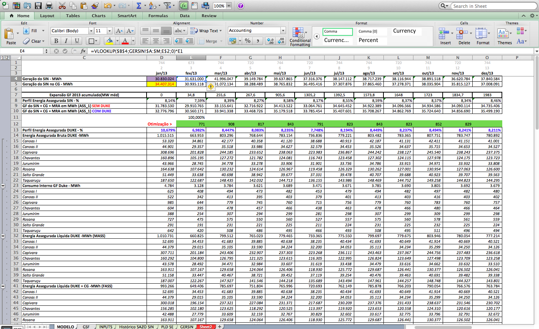Click the Insert cells icon
The image size is (539, 329).
(443, 33)
